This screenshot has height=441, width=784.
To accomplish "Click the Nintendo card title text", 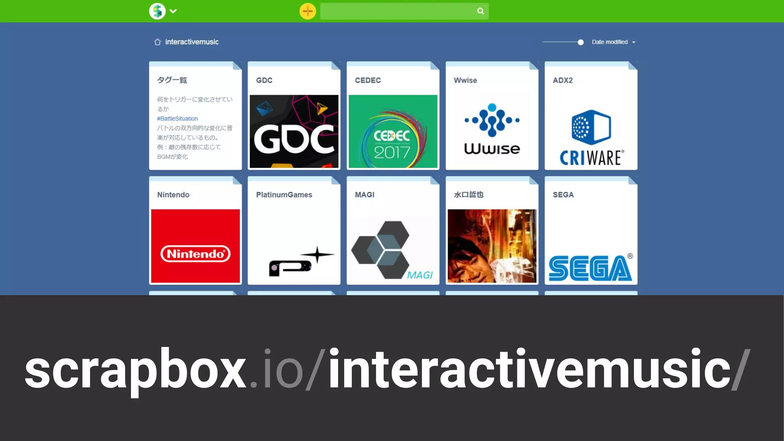I will pyautogui.click(x=173, y=195).
